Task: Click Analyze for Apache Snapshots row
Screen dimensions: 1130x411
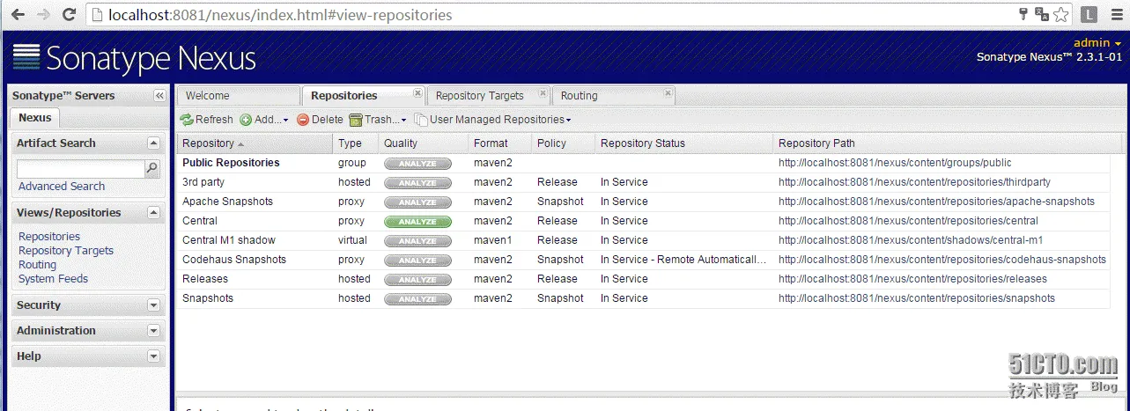Action: click(x=417, y=202)
